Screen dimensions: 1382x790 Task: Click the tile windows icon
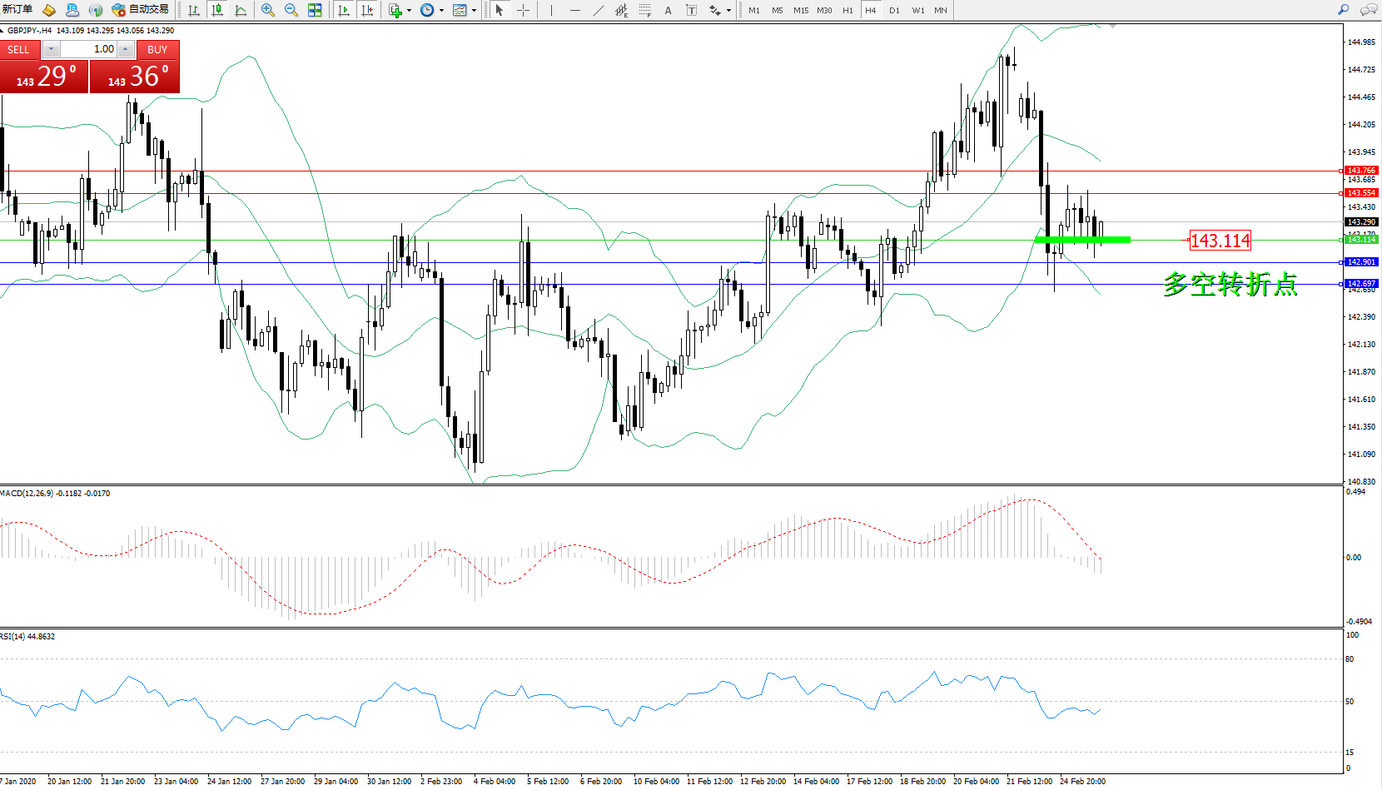click(315, 10)
